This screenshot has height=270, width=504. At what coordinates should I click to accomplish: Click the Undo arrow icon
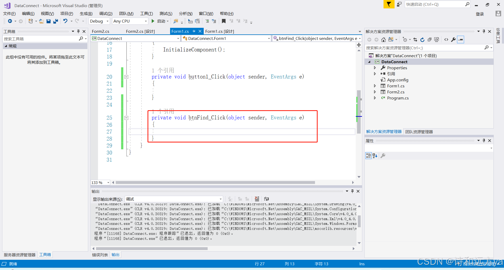pos(65,21)
